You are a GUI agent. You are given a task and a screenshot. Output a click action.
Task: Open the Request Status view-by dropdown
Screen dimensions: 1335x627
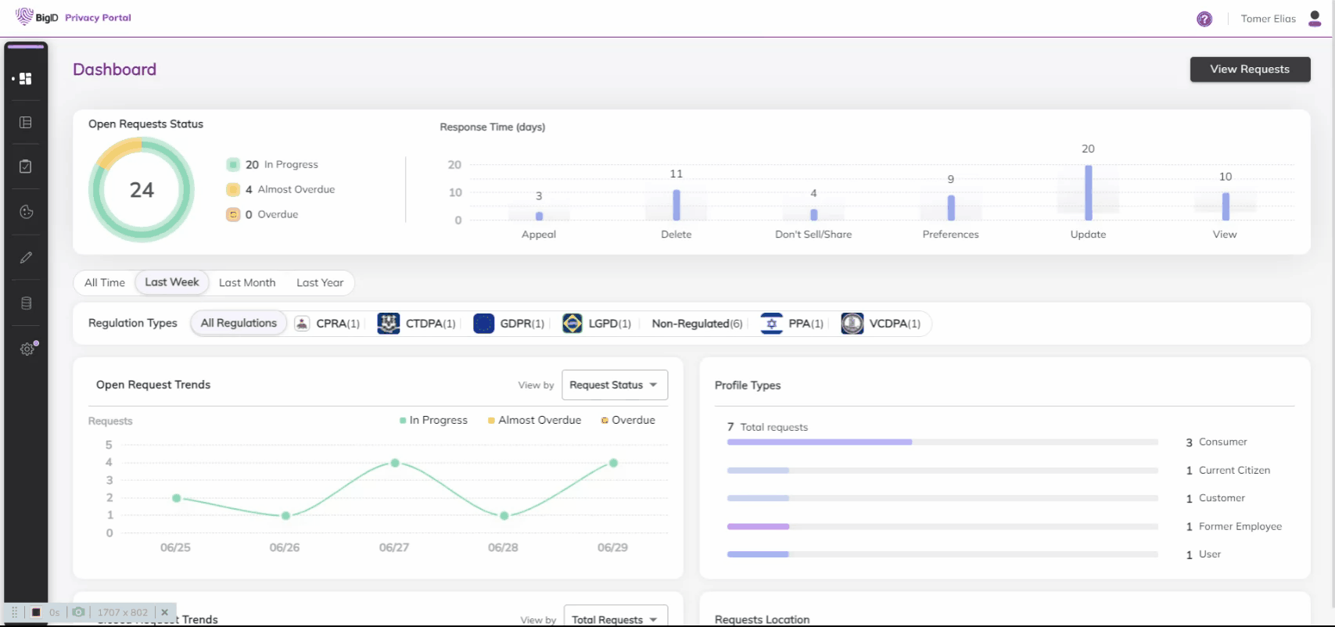point(614,385)
